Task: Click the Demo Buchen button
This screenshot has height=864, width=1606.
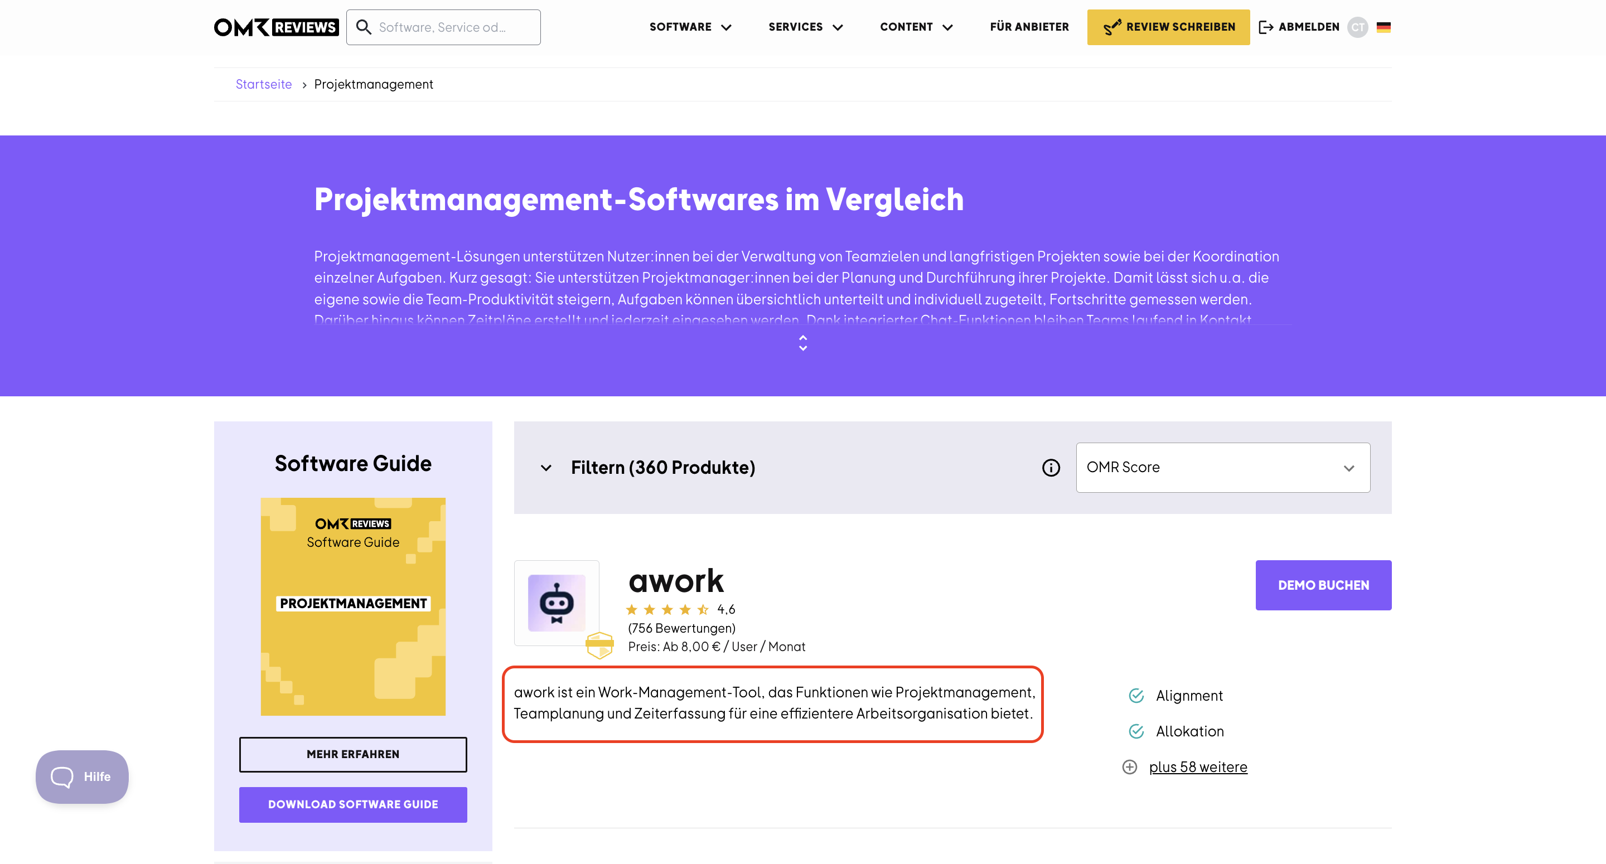Action: [1323, 585]
